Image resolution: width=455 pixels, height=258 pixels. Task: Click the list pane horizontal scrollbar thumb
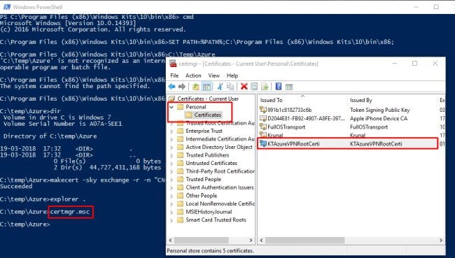[304, 240]
